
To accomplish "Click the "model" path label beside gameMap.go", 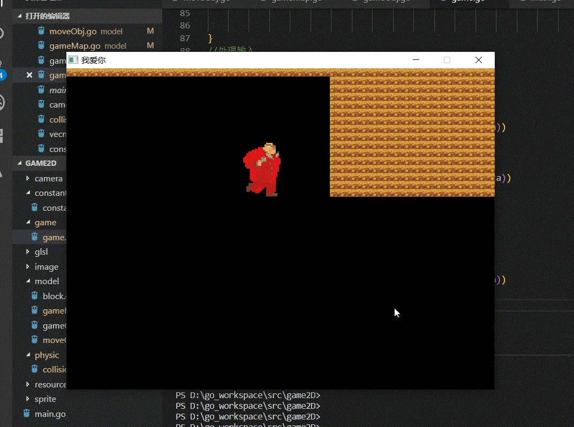I will pyautogui.click(x=115, y=46).
